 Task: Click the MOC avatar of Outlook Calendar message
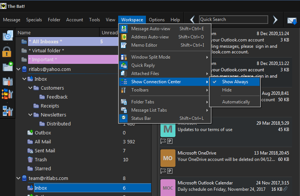point(168,188)
